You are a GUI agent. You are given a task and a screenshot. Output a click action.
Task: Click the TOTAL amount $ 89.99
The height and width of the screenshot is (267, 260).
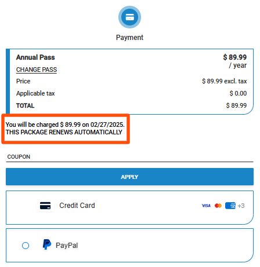tap(236, 105)
